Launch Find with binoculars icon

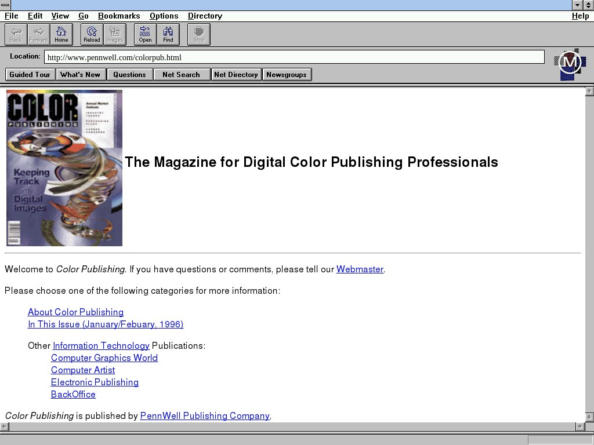click(x=168, y=34)
